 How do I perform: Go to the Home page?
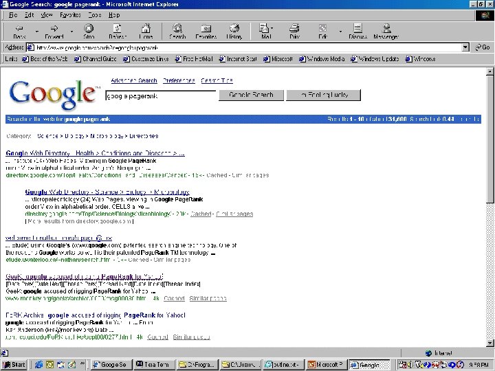tap(146, 32)
